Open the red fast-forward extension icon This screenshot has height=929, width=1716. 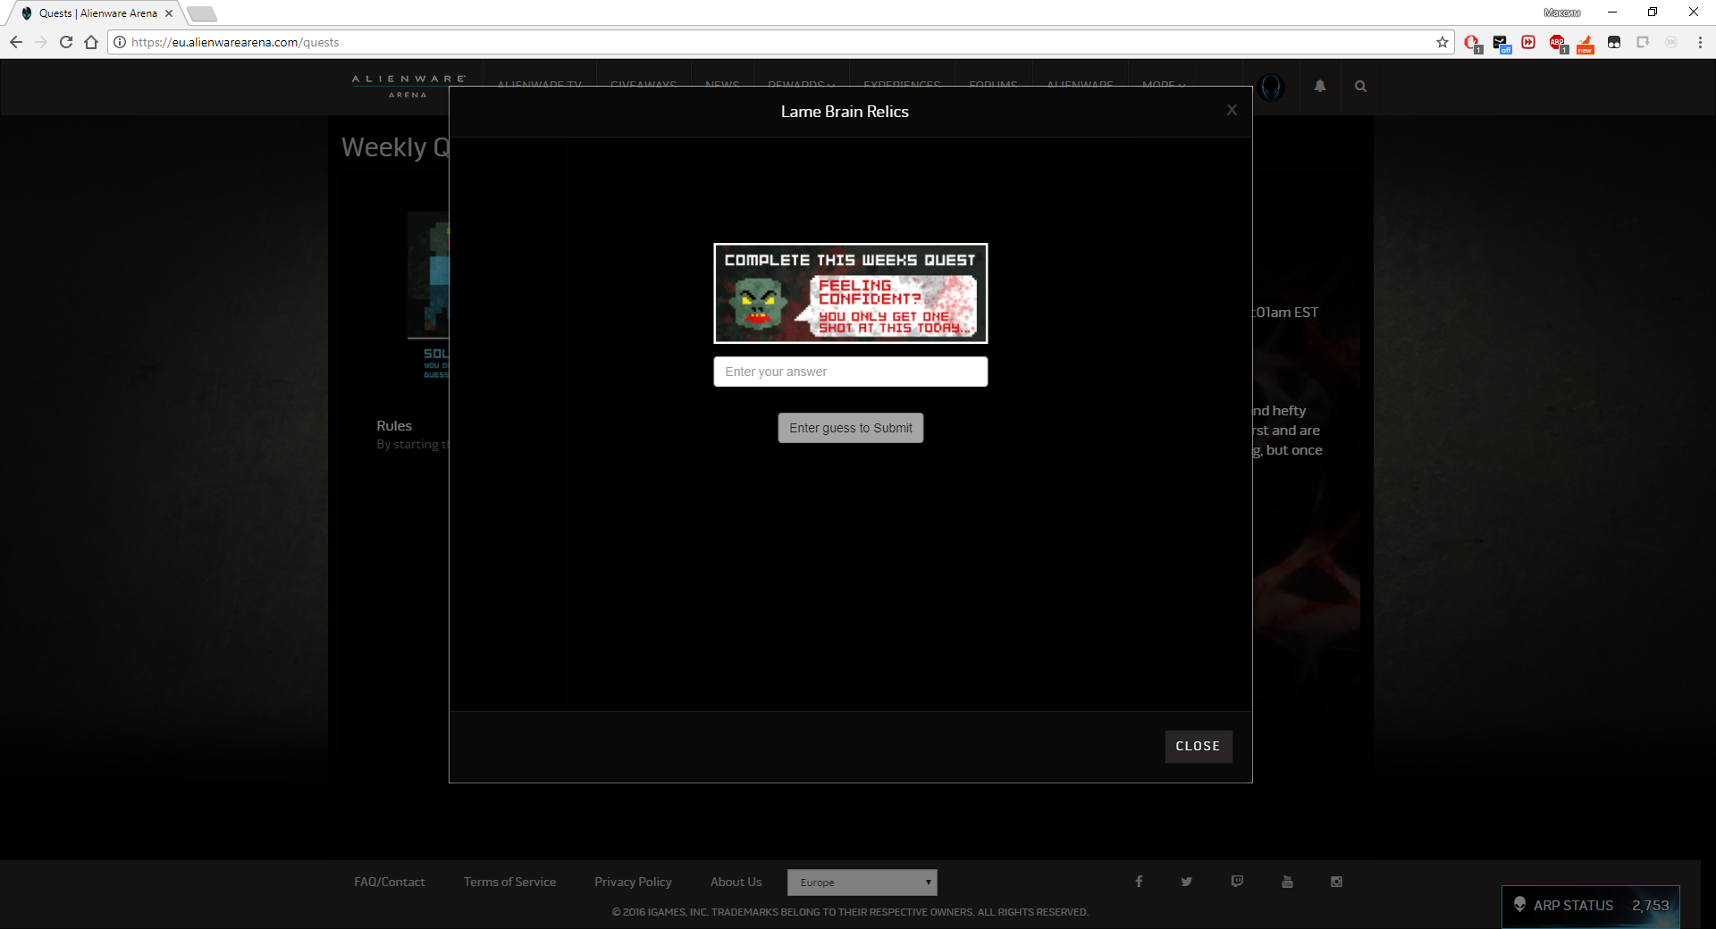(1528, 42)
